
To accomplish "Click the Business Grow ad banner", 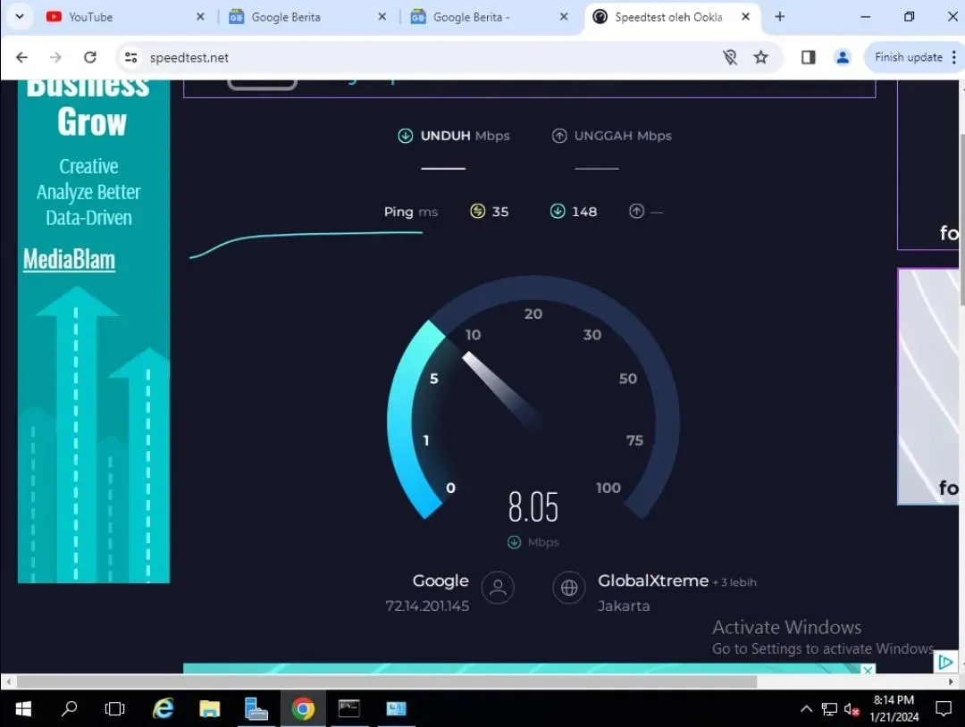I will (x=94, y=331).
